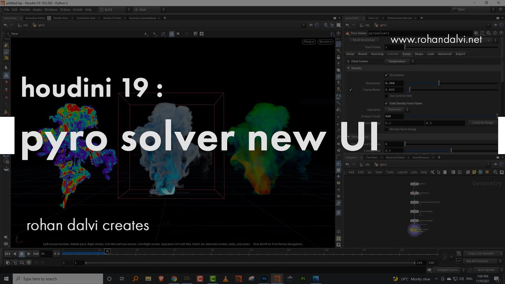
Task: Toggle the Dissipation checkbox
Action: click(386, 75)
